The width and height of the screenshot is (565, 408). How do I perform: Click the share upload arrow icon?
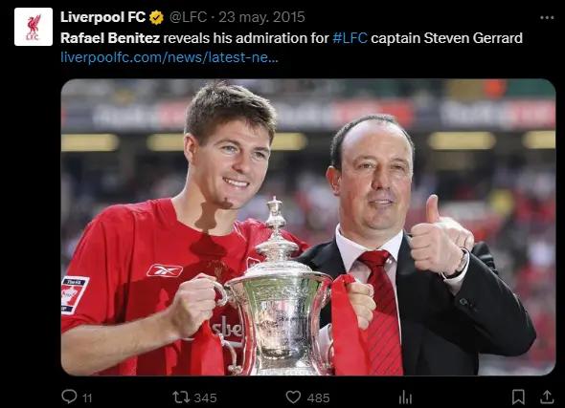[547, 397]
